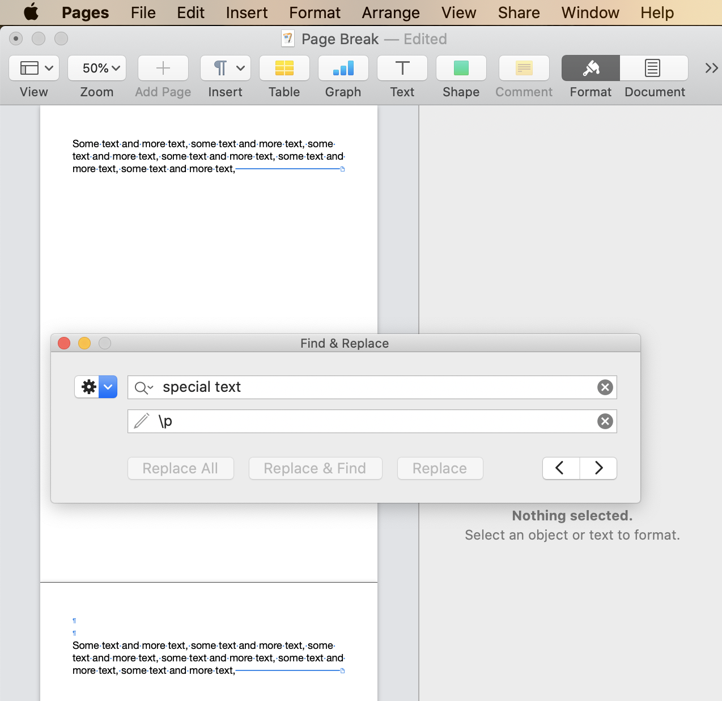Show more toolbar items with double chevron
Screen dimensions: 722x701
click(x=711, y=69)
